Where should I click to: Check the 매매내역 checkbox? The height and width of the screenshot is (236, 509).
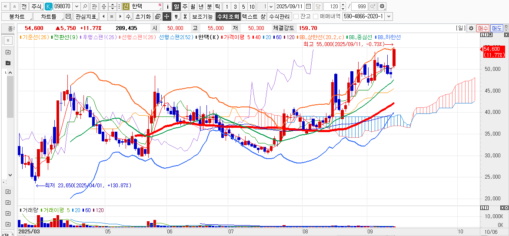(x=316, y=17)
